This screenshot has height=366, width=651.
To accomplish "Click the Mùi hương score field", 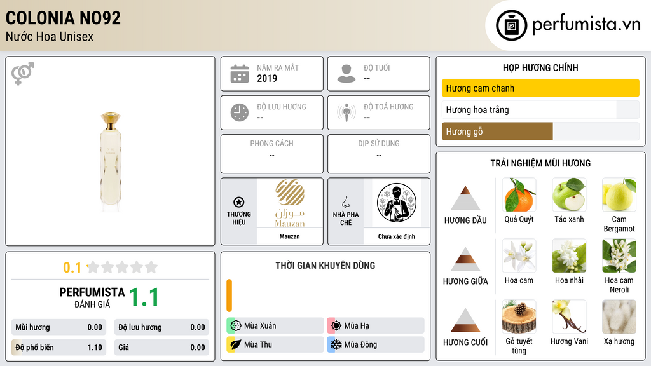I will point(58,327).
